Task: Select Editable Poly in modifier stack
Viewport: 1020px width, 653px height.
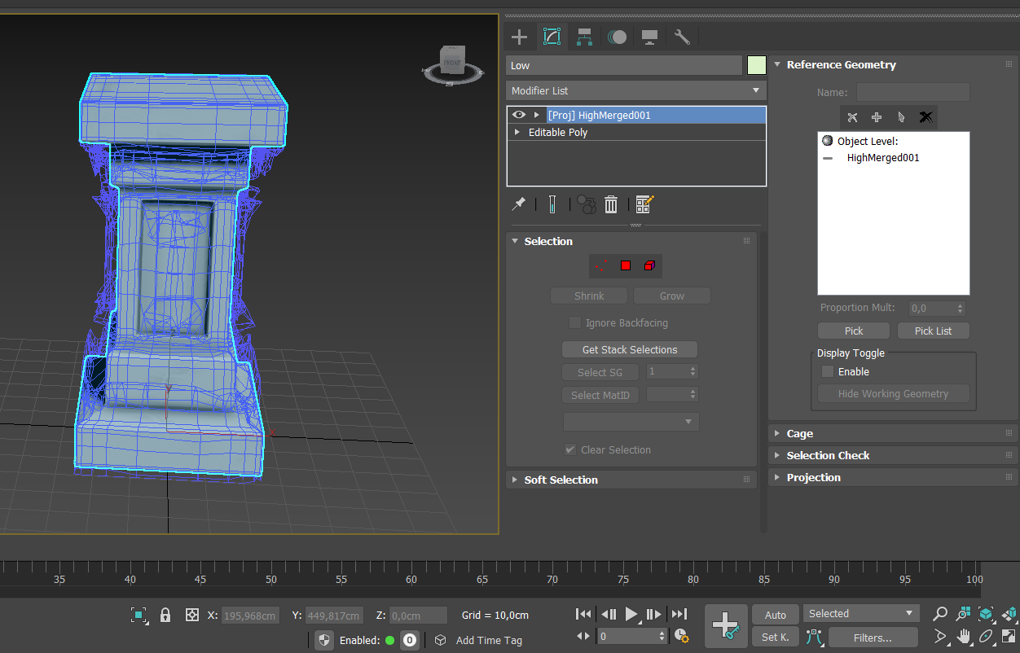Action: (x=558, y=132)
